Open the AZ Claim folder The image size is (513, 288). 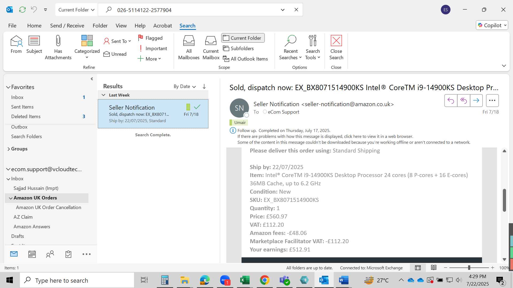pos(23,217)
